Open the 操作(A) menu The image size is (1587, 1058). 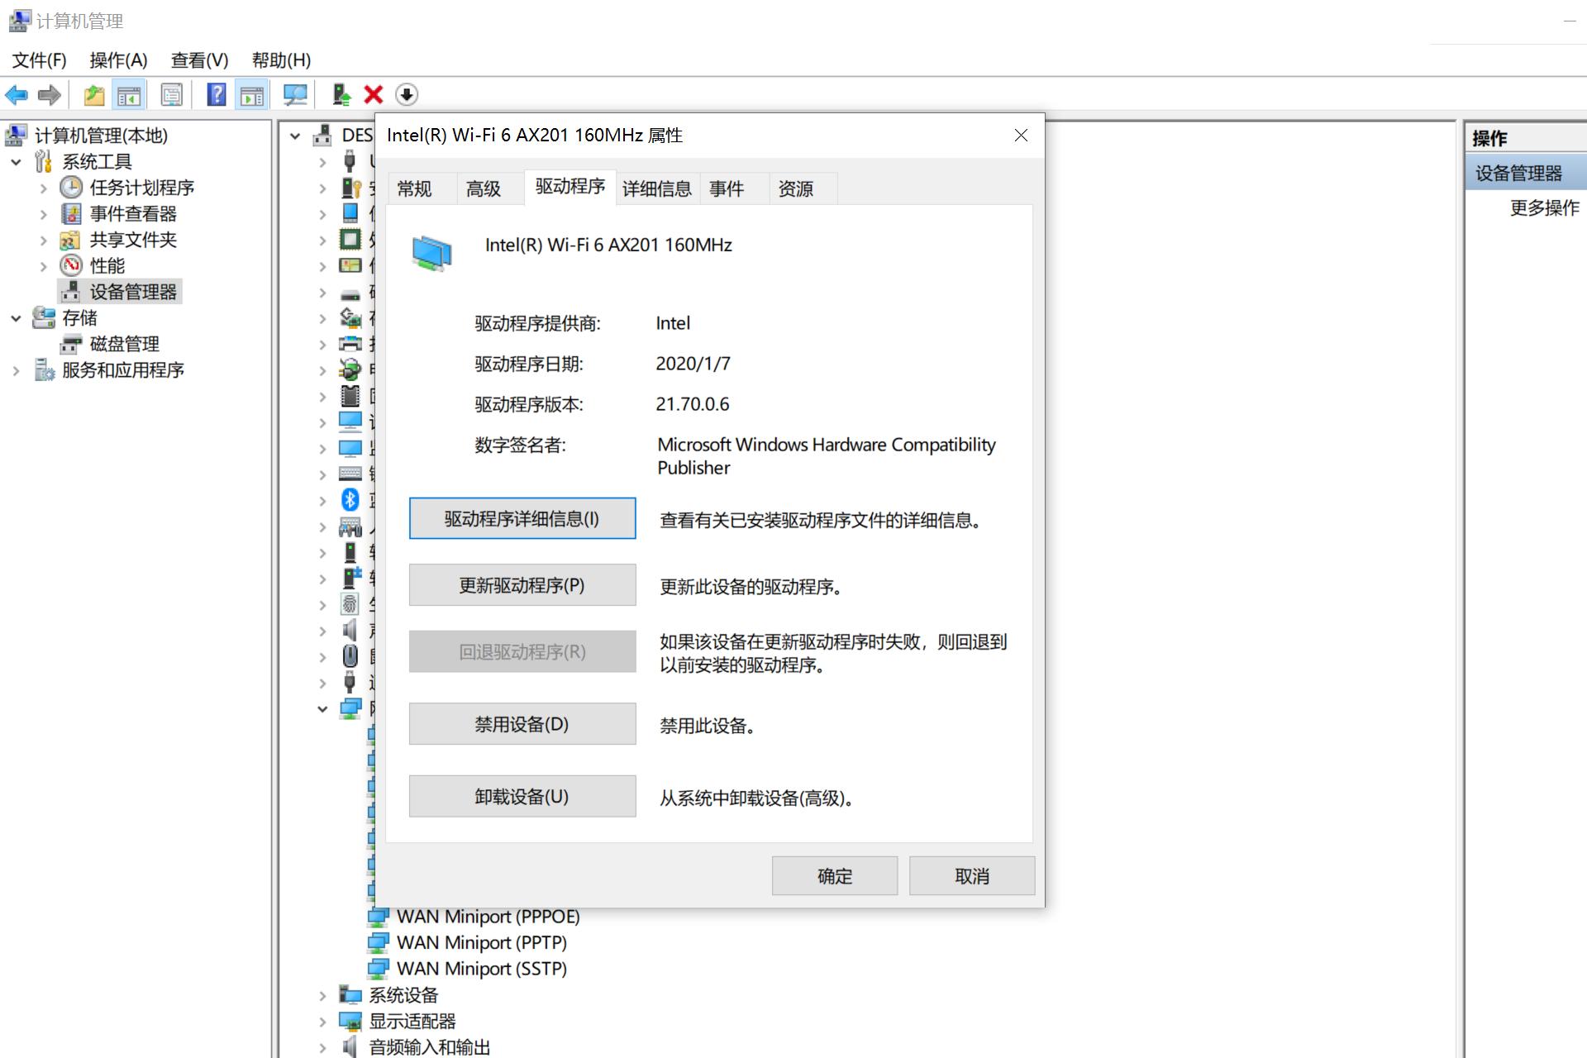(117, 60)
